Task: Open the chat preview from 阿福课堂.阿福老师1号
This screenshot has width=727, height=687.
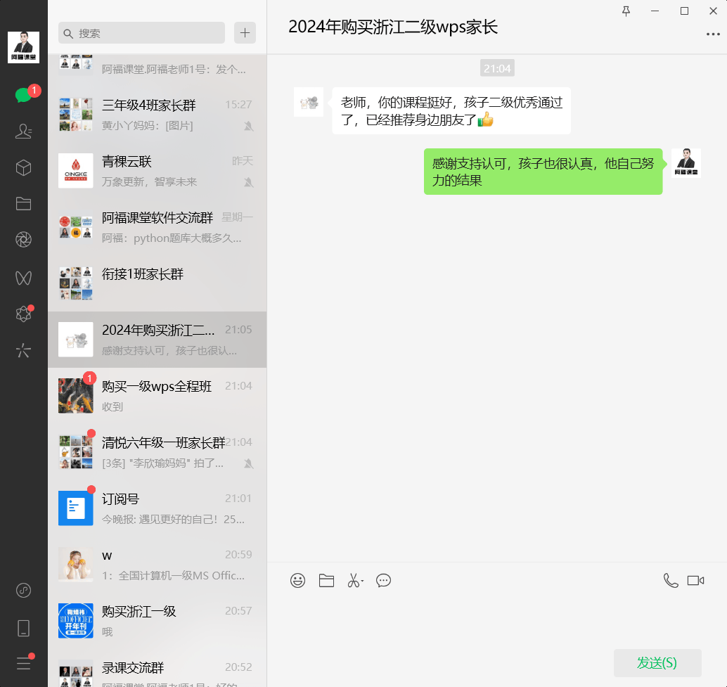Action: 157,70
